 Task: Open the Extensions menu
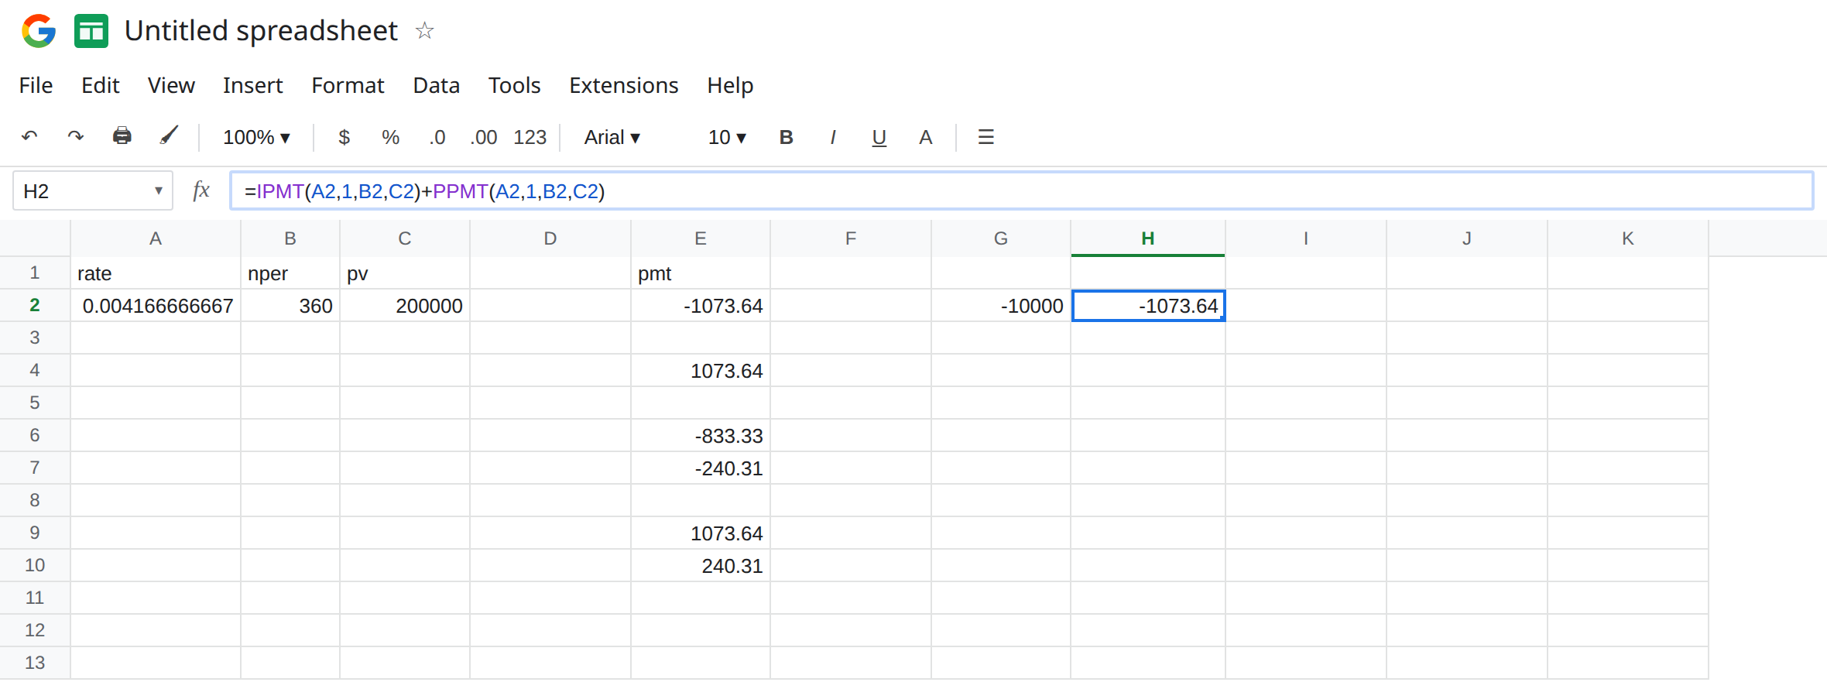point(623,85)
